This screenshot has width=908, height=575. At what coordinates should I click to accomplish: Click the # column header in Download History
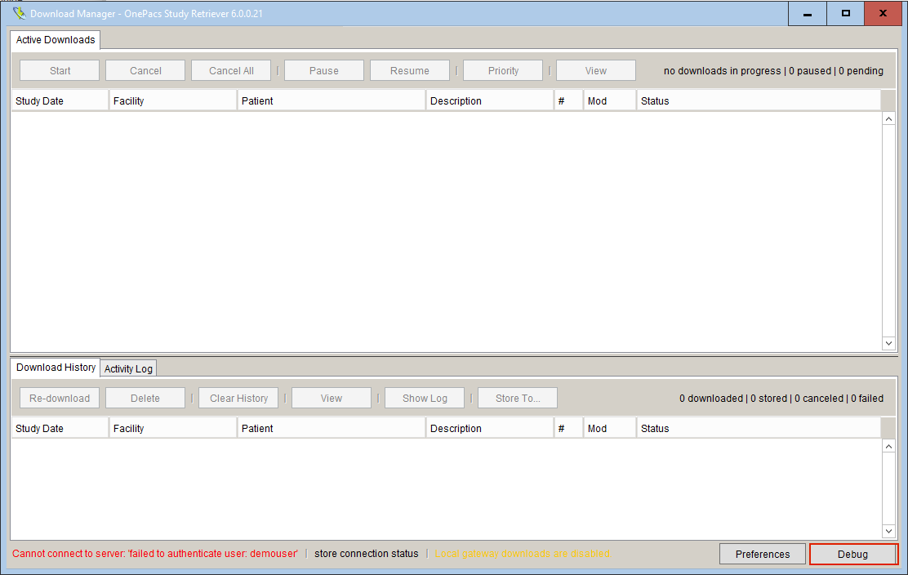pos(568,429)
